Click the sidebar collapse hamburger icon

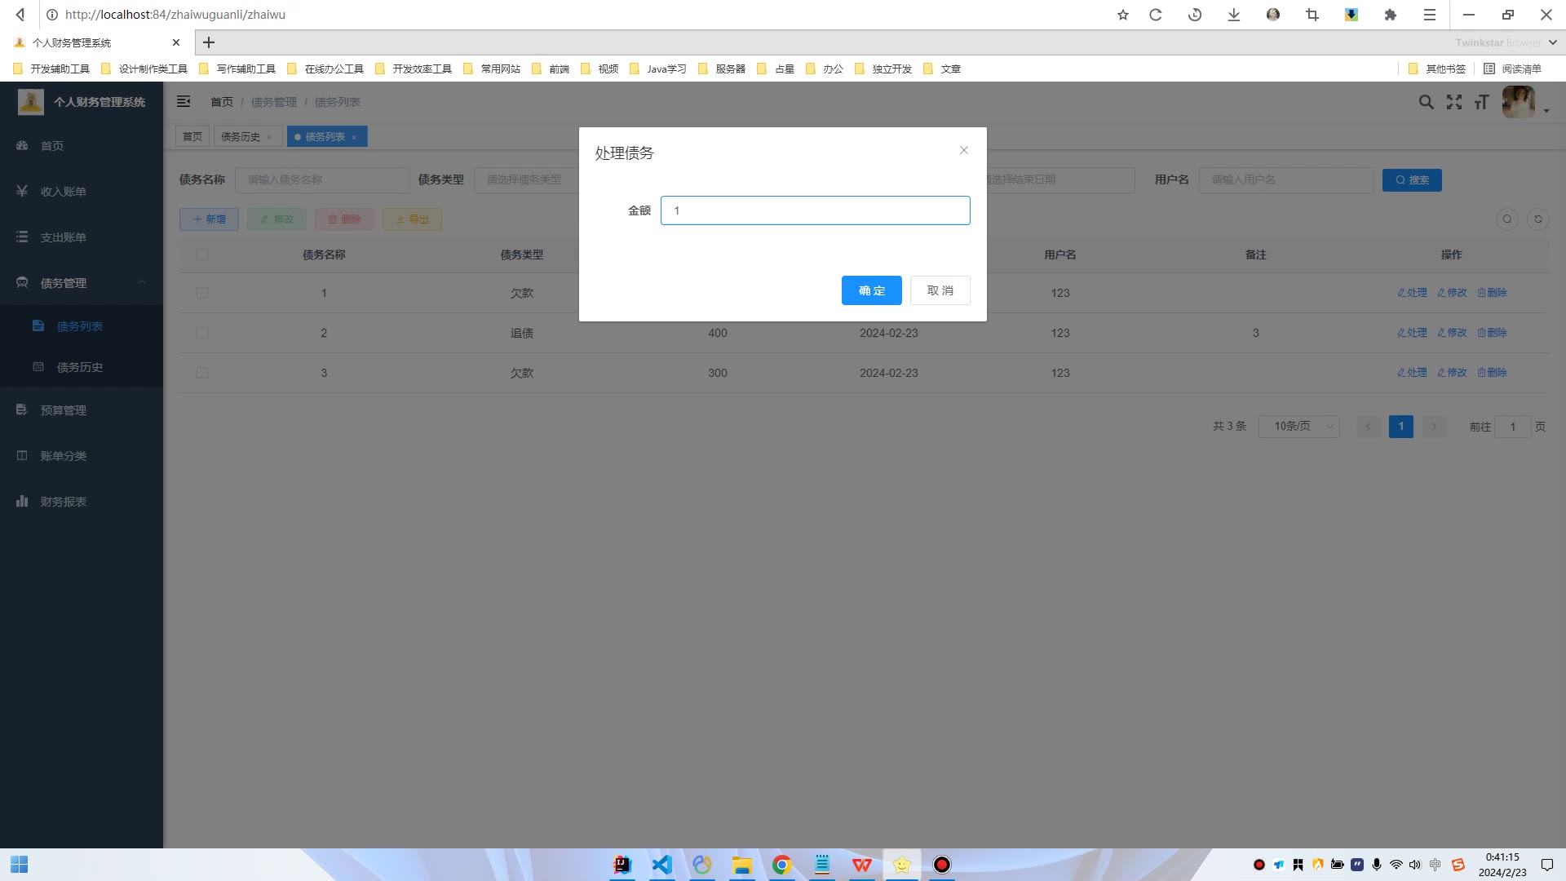click(184, 101)
